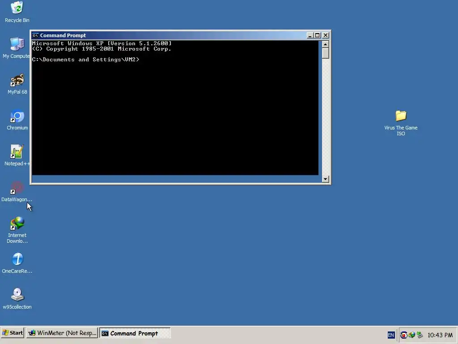Click the globe system tray icon

click(412, 335)
